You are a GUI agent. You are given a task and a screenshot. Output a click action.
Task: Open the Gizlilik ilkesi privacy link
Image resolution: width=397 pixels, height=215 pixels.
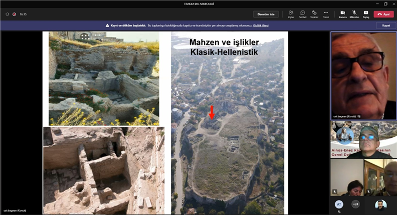pos(261,25)
